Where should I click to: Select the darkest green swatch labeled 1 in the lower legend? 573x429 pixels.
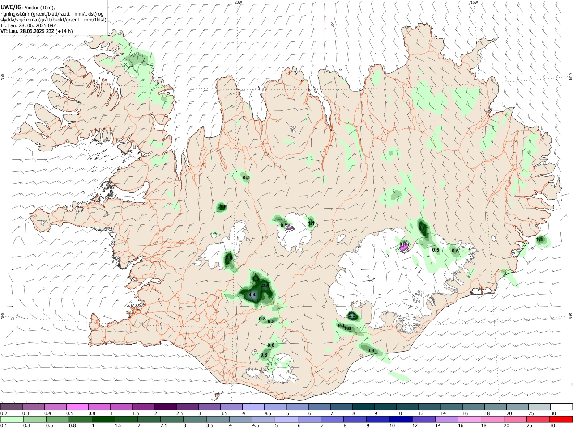[103, 419]
